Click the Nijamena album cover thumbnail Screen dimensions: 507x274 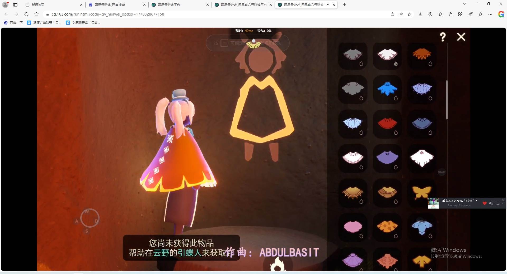click(x=433, y=203)
